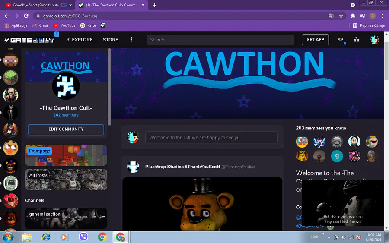Open a new browser tab

155,5
